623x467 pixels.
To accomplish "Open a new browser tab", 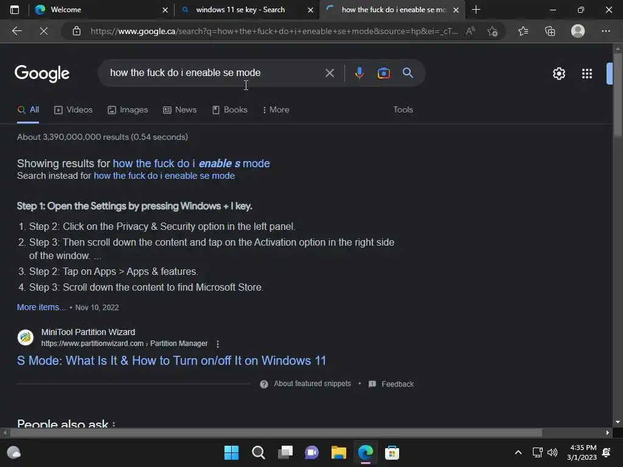I will click(x=476, y=10).
